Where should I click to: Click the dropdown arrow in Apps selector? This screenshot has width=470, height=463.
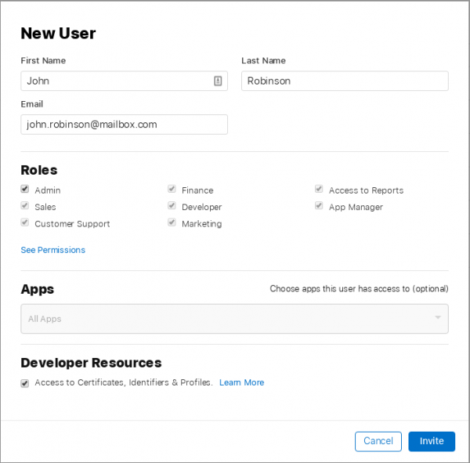[x=437, y=318]
